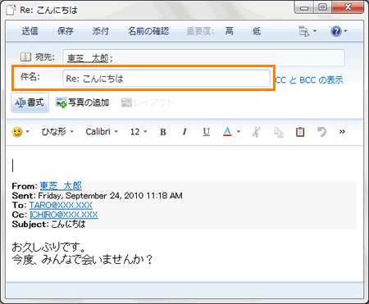Close the Re: こんにちは window
Image resolution: width=369 pixels, height=304 pixels.
(x=348, y=7)
